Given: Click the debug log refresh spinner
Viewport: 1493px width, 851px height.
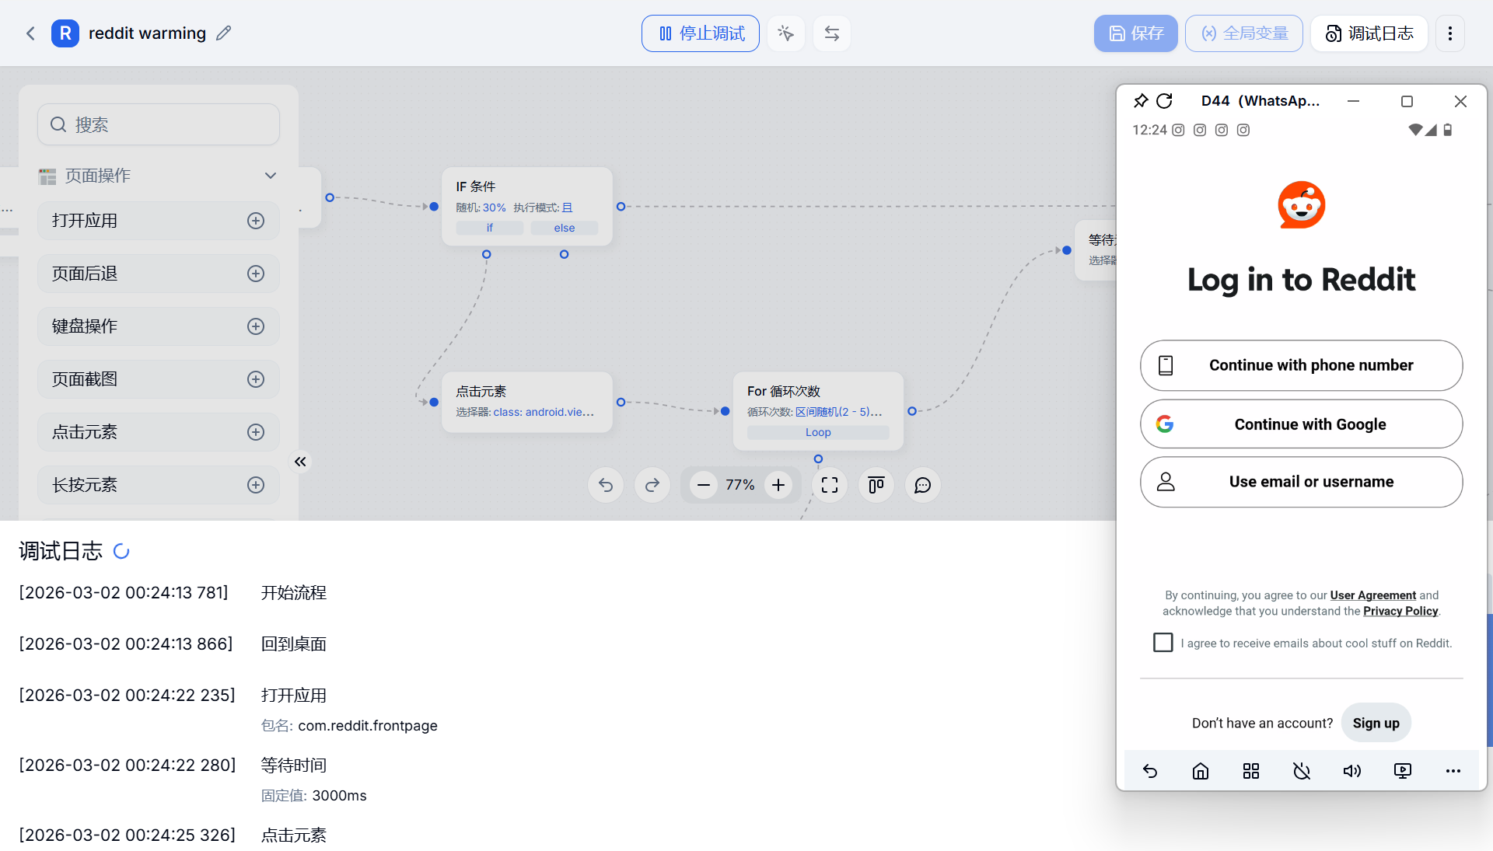Looking at the screenshot, I should 121,551.
